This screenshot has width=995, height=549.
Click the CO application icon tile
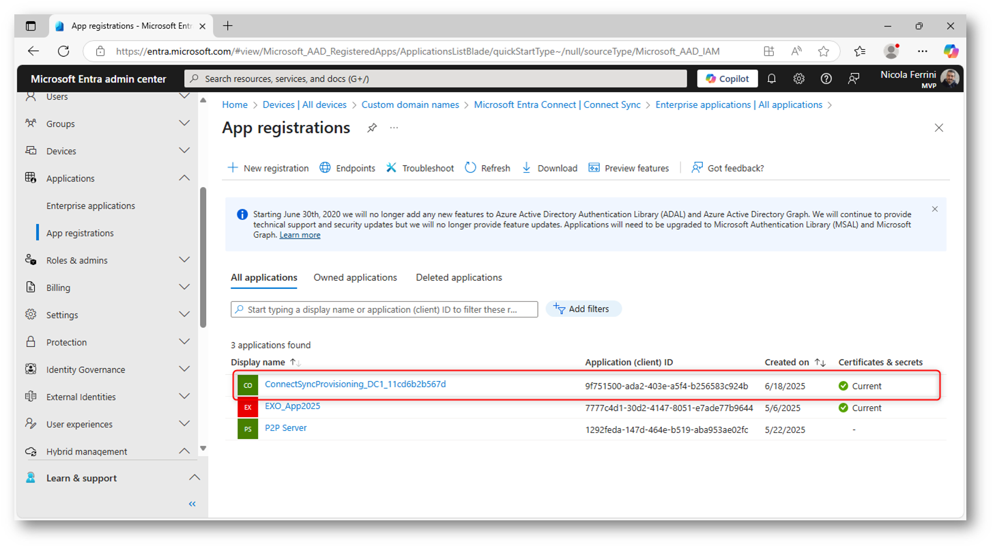[248, 386]
